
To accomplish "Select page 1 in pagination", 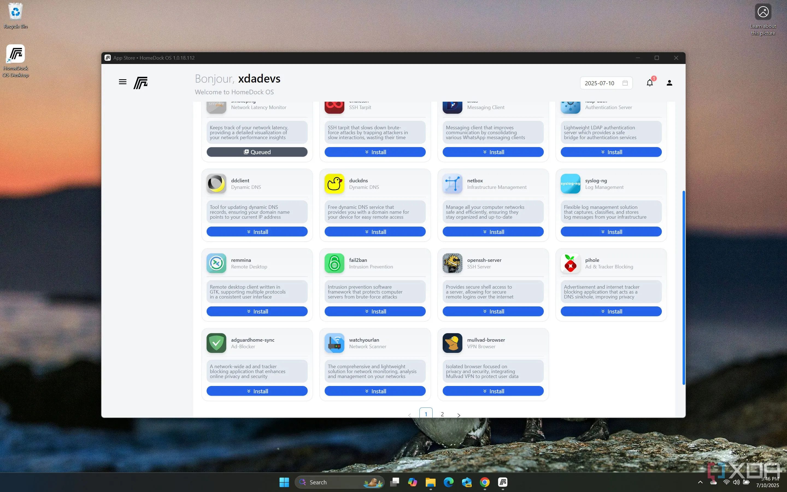I will tap(426, 414).
